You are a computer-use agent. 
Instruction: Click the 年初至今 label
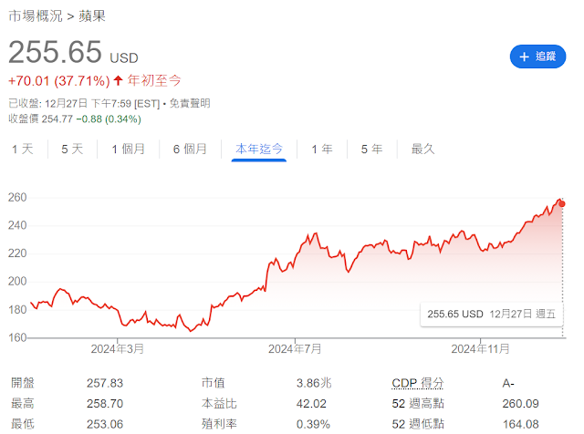click(154, 80)
